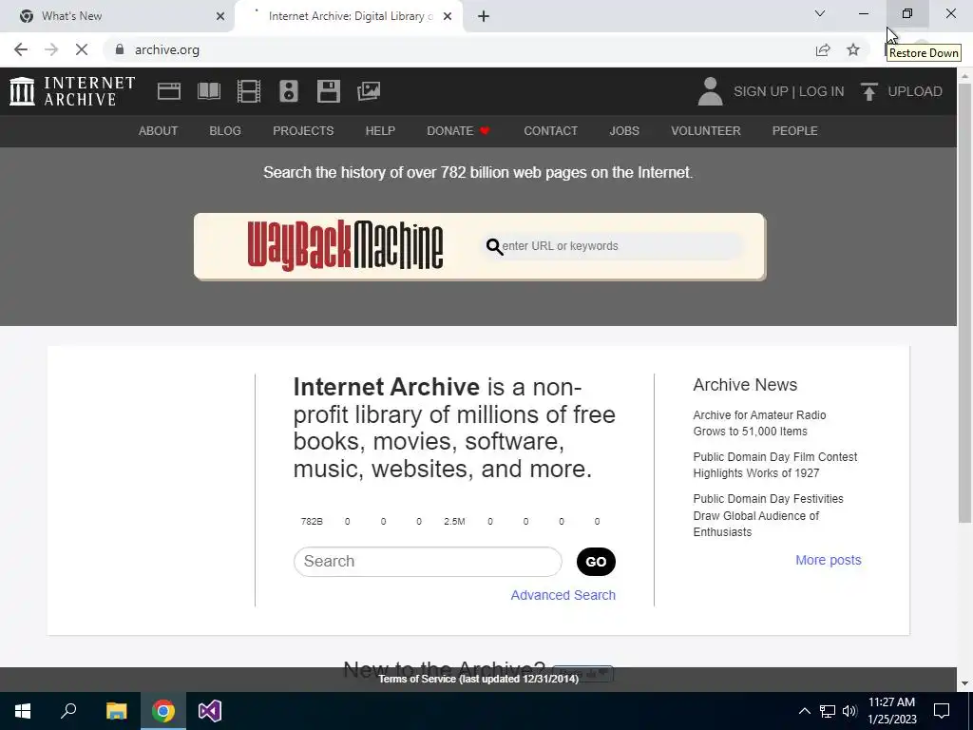Click the upload arrow icon

point(868,91)
